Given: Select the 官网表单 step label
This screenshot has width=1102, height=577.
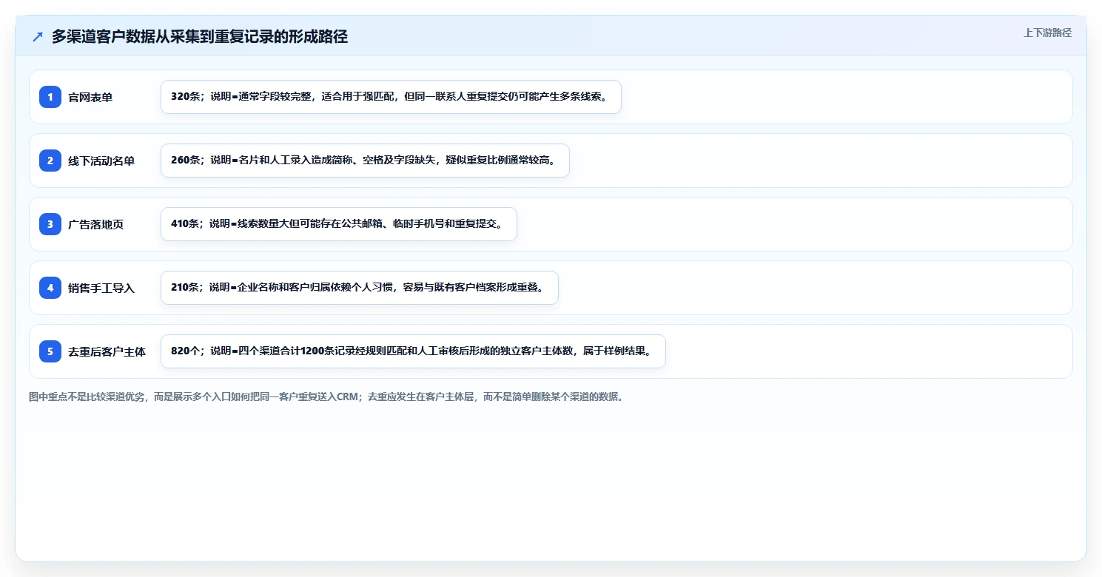Looking at the screenshot, I should point(90,98).
